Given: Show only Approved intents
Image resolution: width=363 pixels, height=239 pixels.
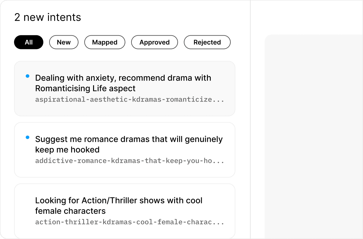Looking at the screenshot, I should pyautogui.click(x=154, y=42).
